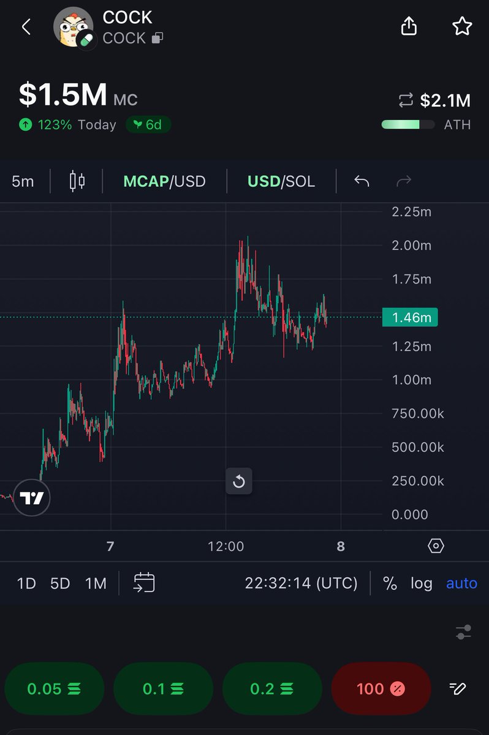
Task: Toggle the auto scale mode
Action: 461,583
